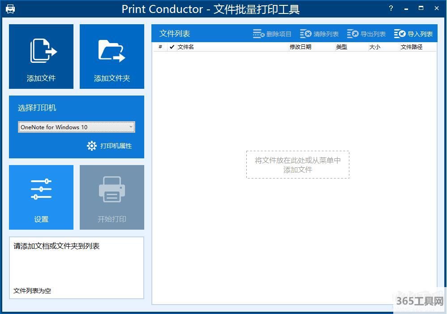The width and height of the screenshot is (447, 314).
Task: Sort by file name (文件名) column header
Action: (232, 47)
